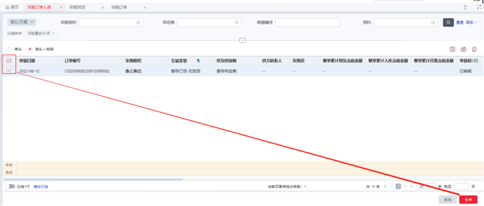Open the 采购组织 list picker icon

click(139, 22)
